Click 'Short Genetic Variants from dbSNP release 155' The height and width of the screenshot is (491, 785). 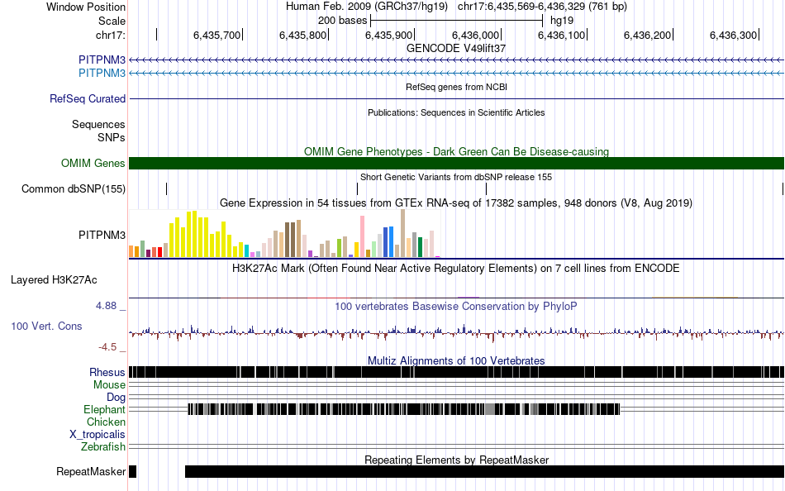tap(456, 177)
